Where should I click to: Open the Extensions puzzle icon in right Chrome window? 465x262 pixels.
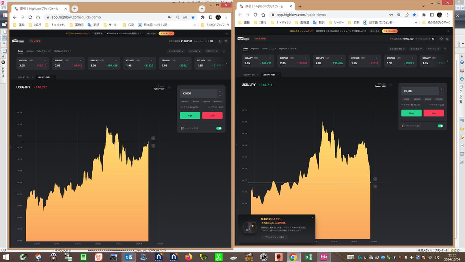[424, 15]
